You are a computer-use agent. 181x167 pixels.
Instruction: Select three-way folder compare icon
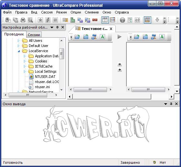tap(88, 20)
